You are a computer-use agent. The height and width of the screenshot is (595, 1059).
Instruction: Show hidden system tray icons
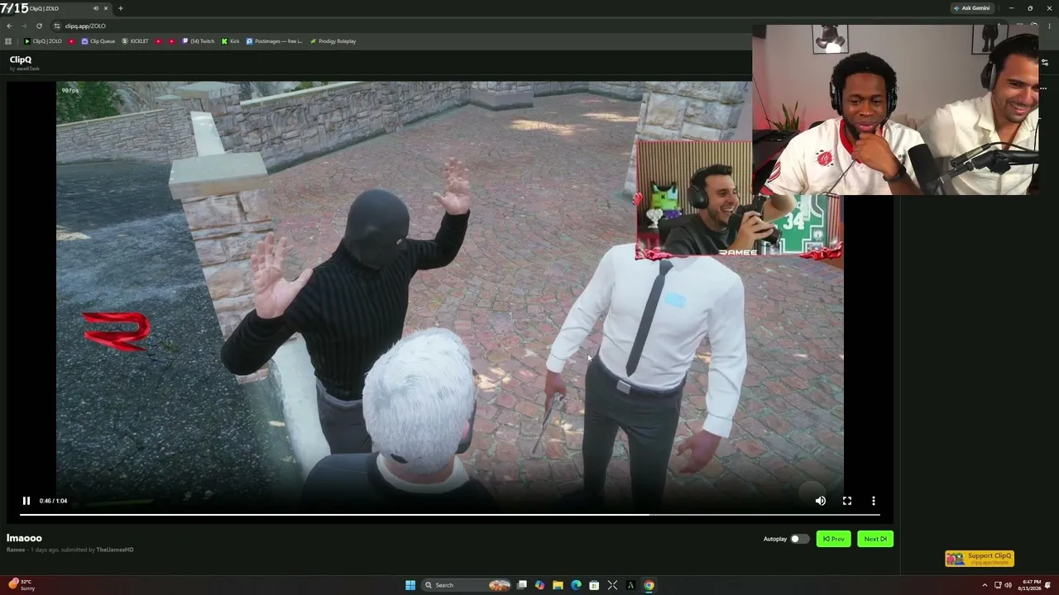coord(985,585)
